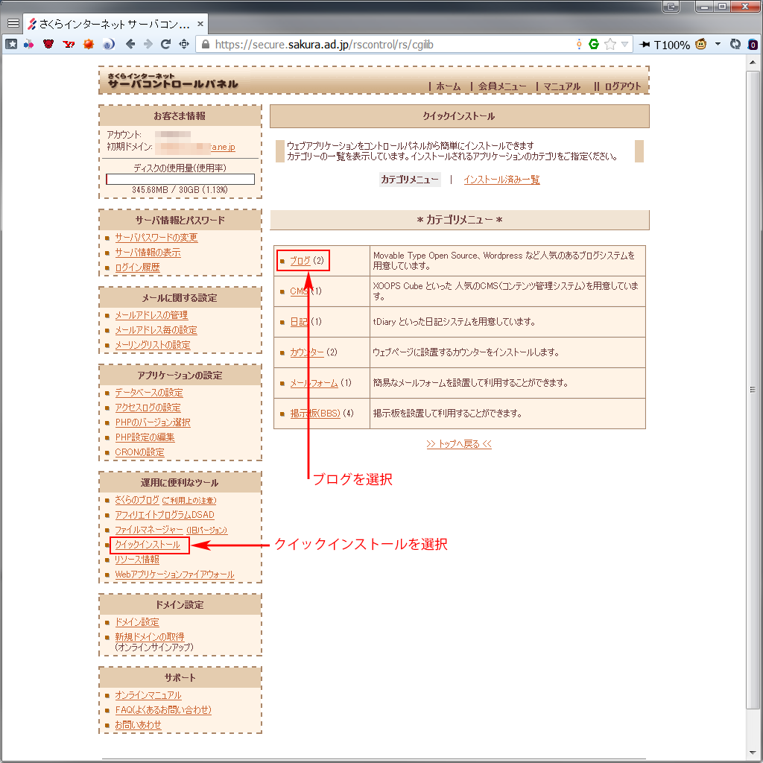Open データベースの設定 link
The height and width of the screenshot is (763, 763).
[x=149, y=393]
